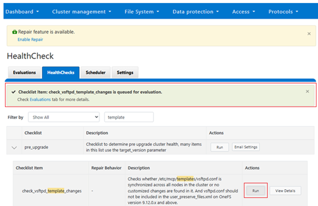The height and width of the screenshot is (206, 318).
Task: Follow the Evaluations link in alert
Action: pos(40,99)
